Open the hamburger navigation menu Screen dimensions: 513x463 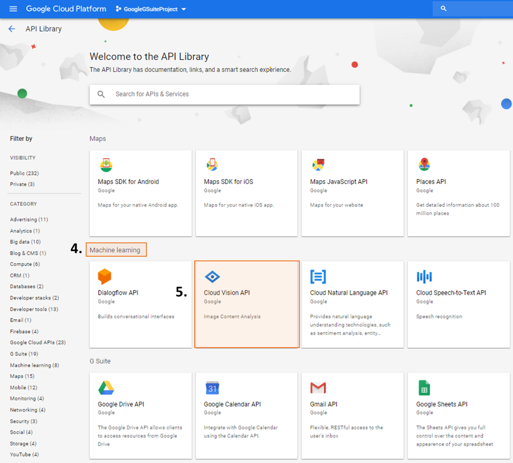point(13,9)
